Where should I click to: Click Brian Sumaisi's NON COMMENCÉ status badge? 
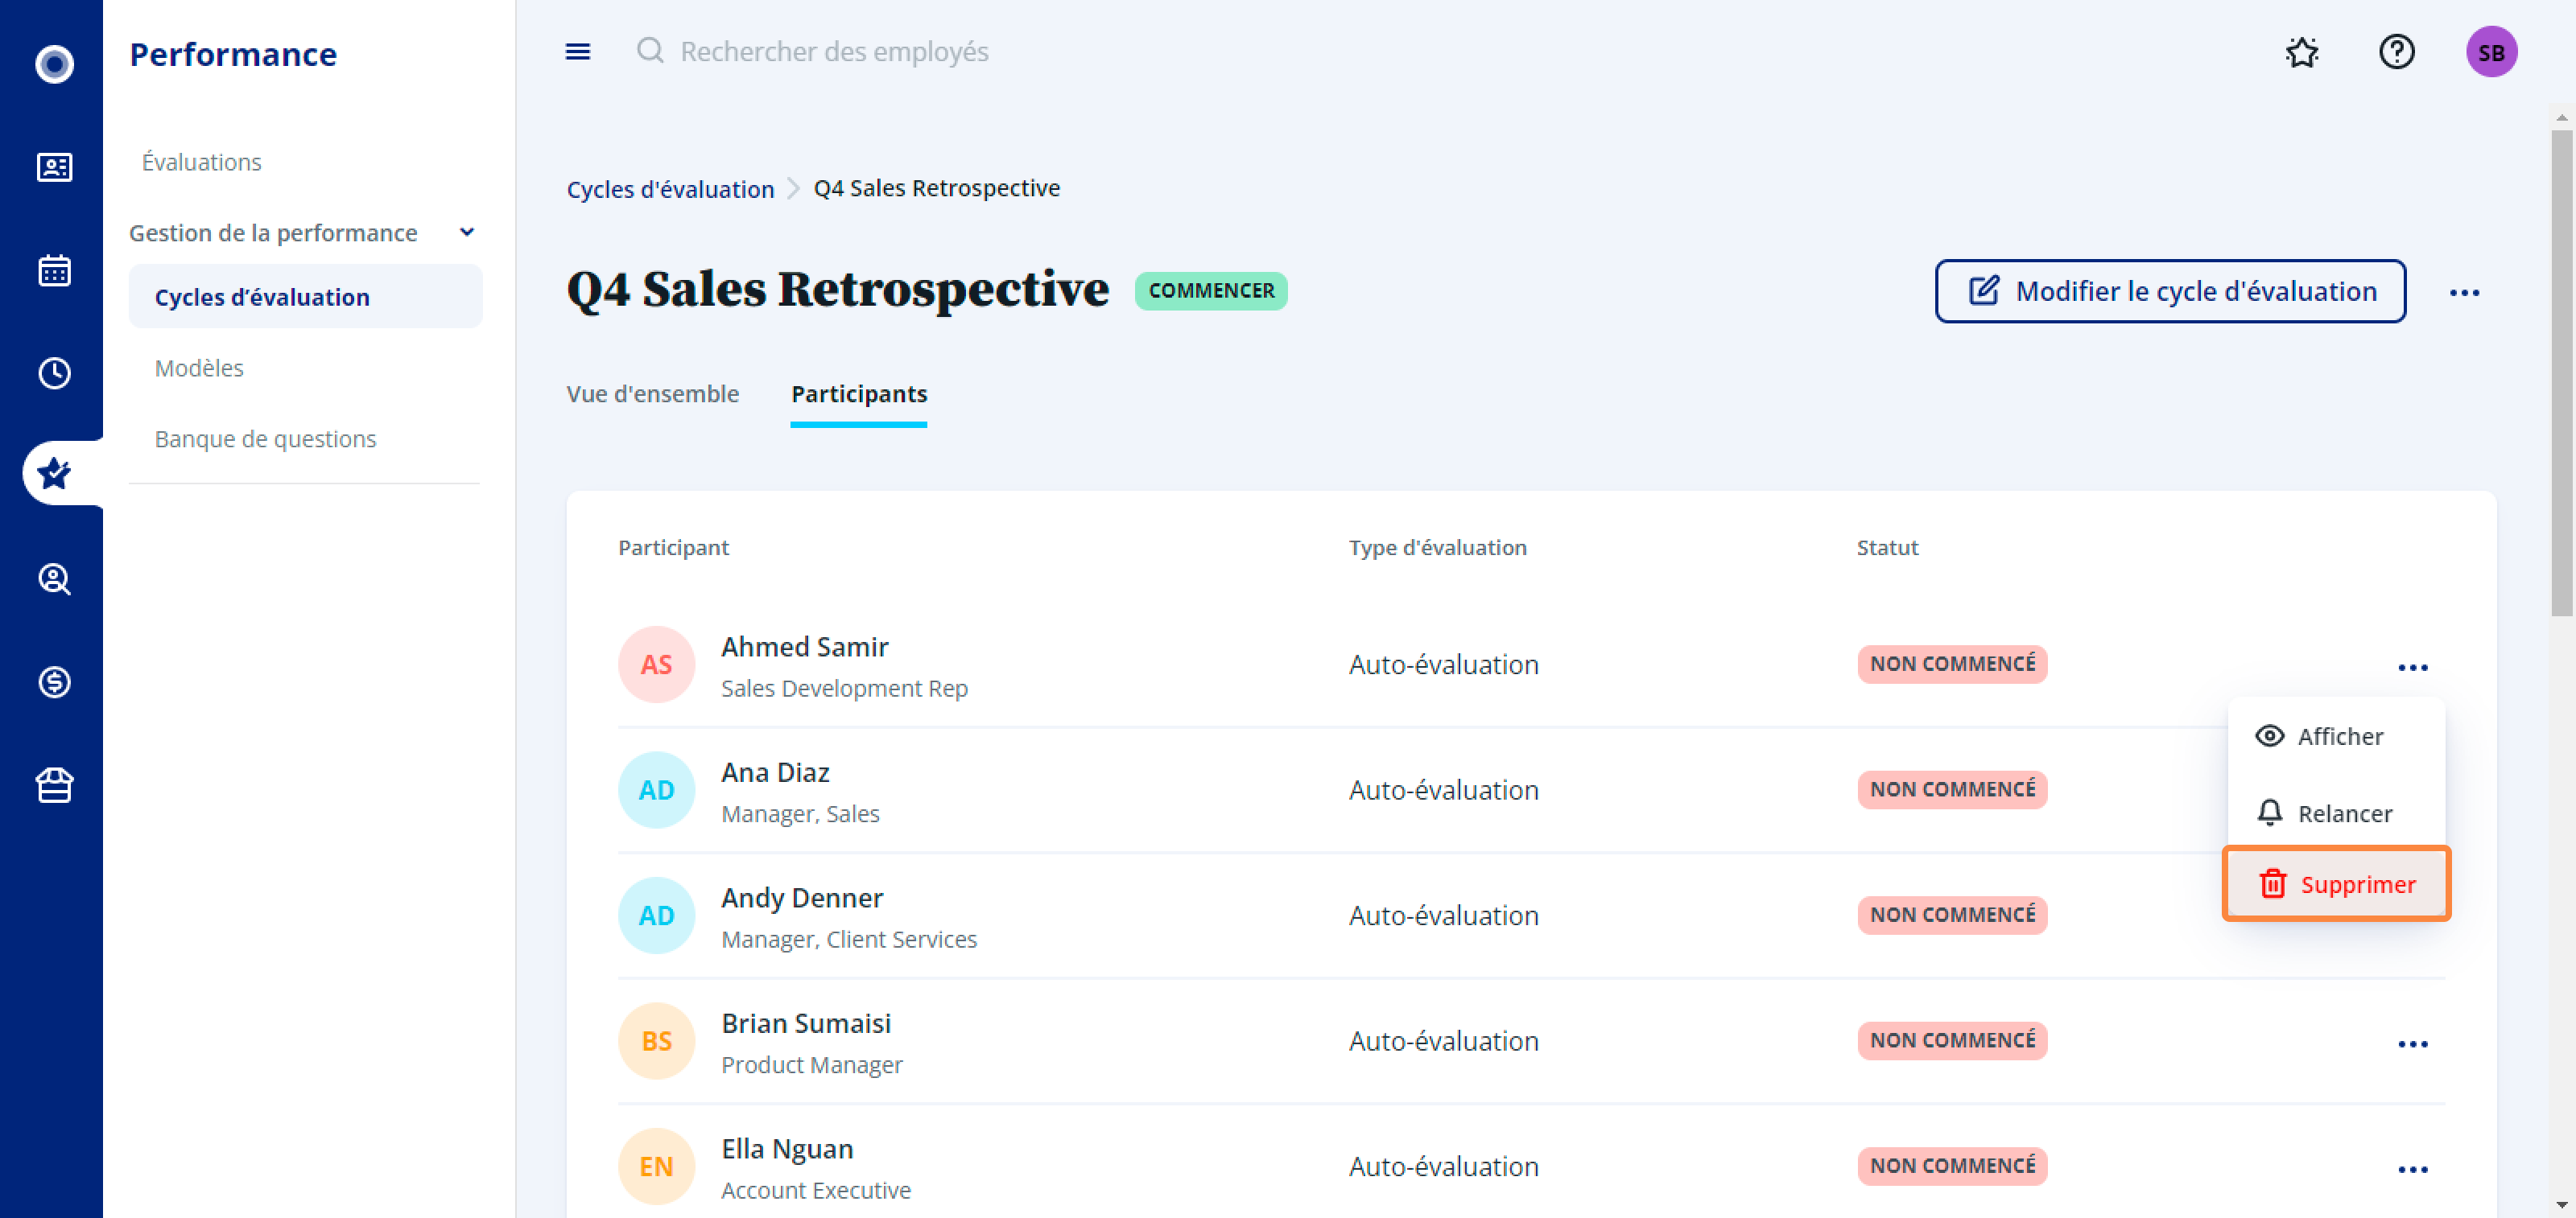1952,1041
